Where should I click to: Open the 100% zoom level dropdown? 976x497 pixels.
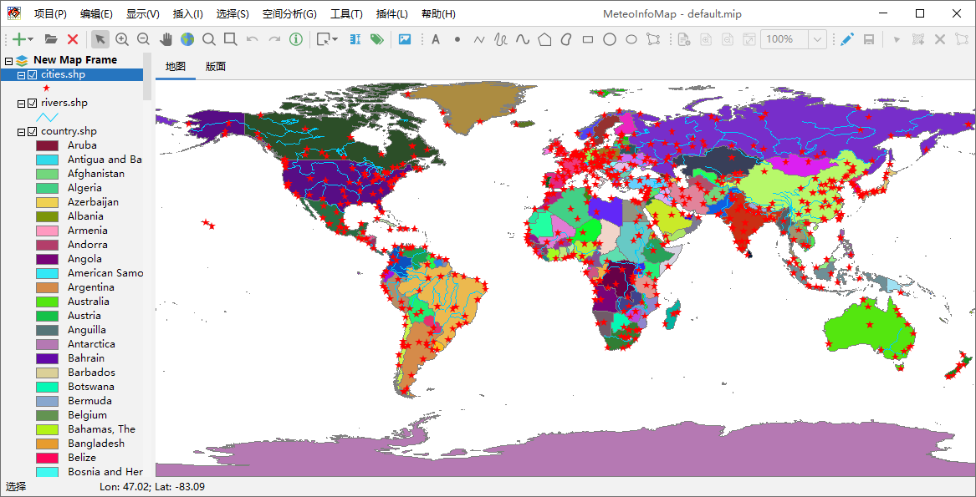point(817,39)
